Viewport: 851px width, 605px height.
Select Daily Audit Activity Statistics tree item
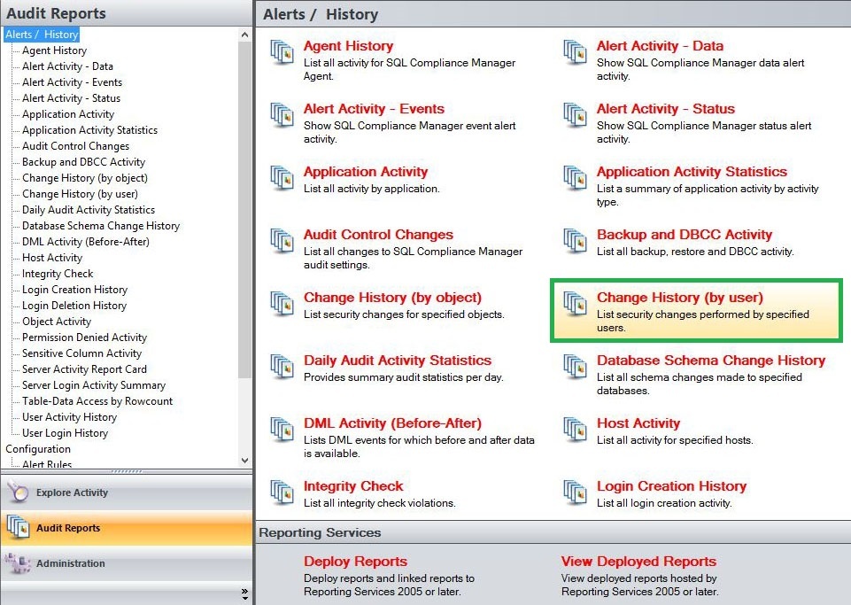pos(89,210)
